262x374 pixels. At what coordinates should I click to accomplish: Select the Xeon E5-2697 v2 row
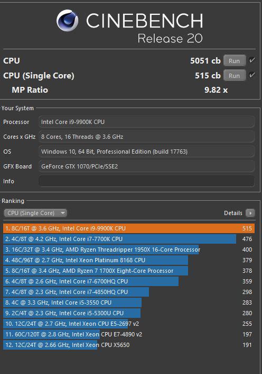[x=129, y=324]
